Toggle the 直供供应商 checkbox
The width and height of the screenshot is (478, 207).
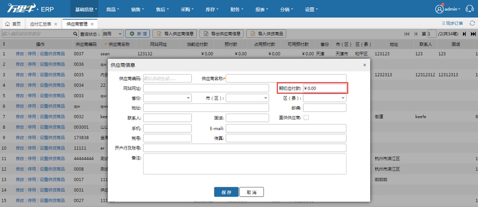click(306, 117)
